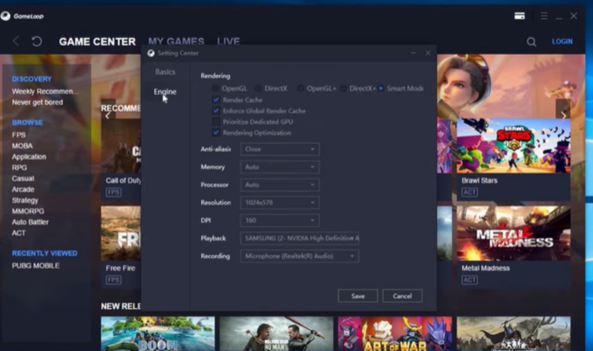Switch to the Basics settings tab
This screenshot has width=593, height=351.
[x=165, y=72]
